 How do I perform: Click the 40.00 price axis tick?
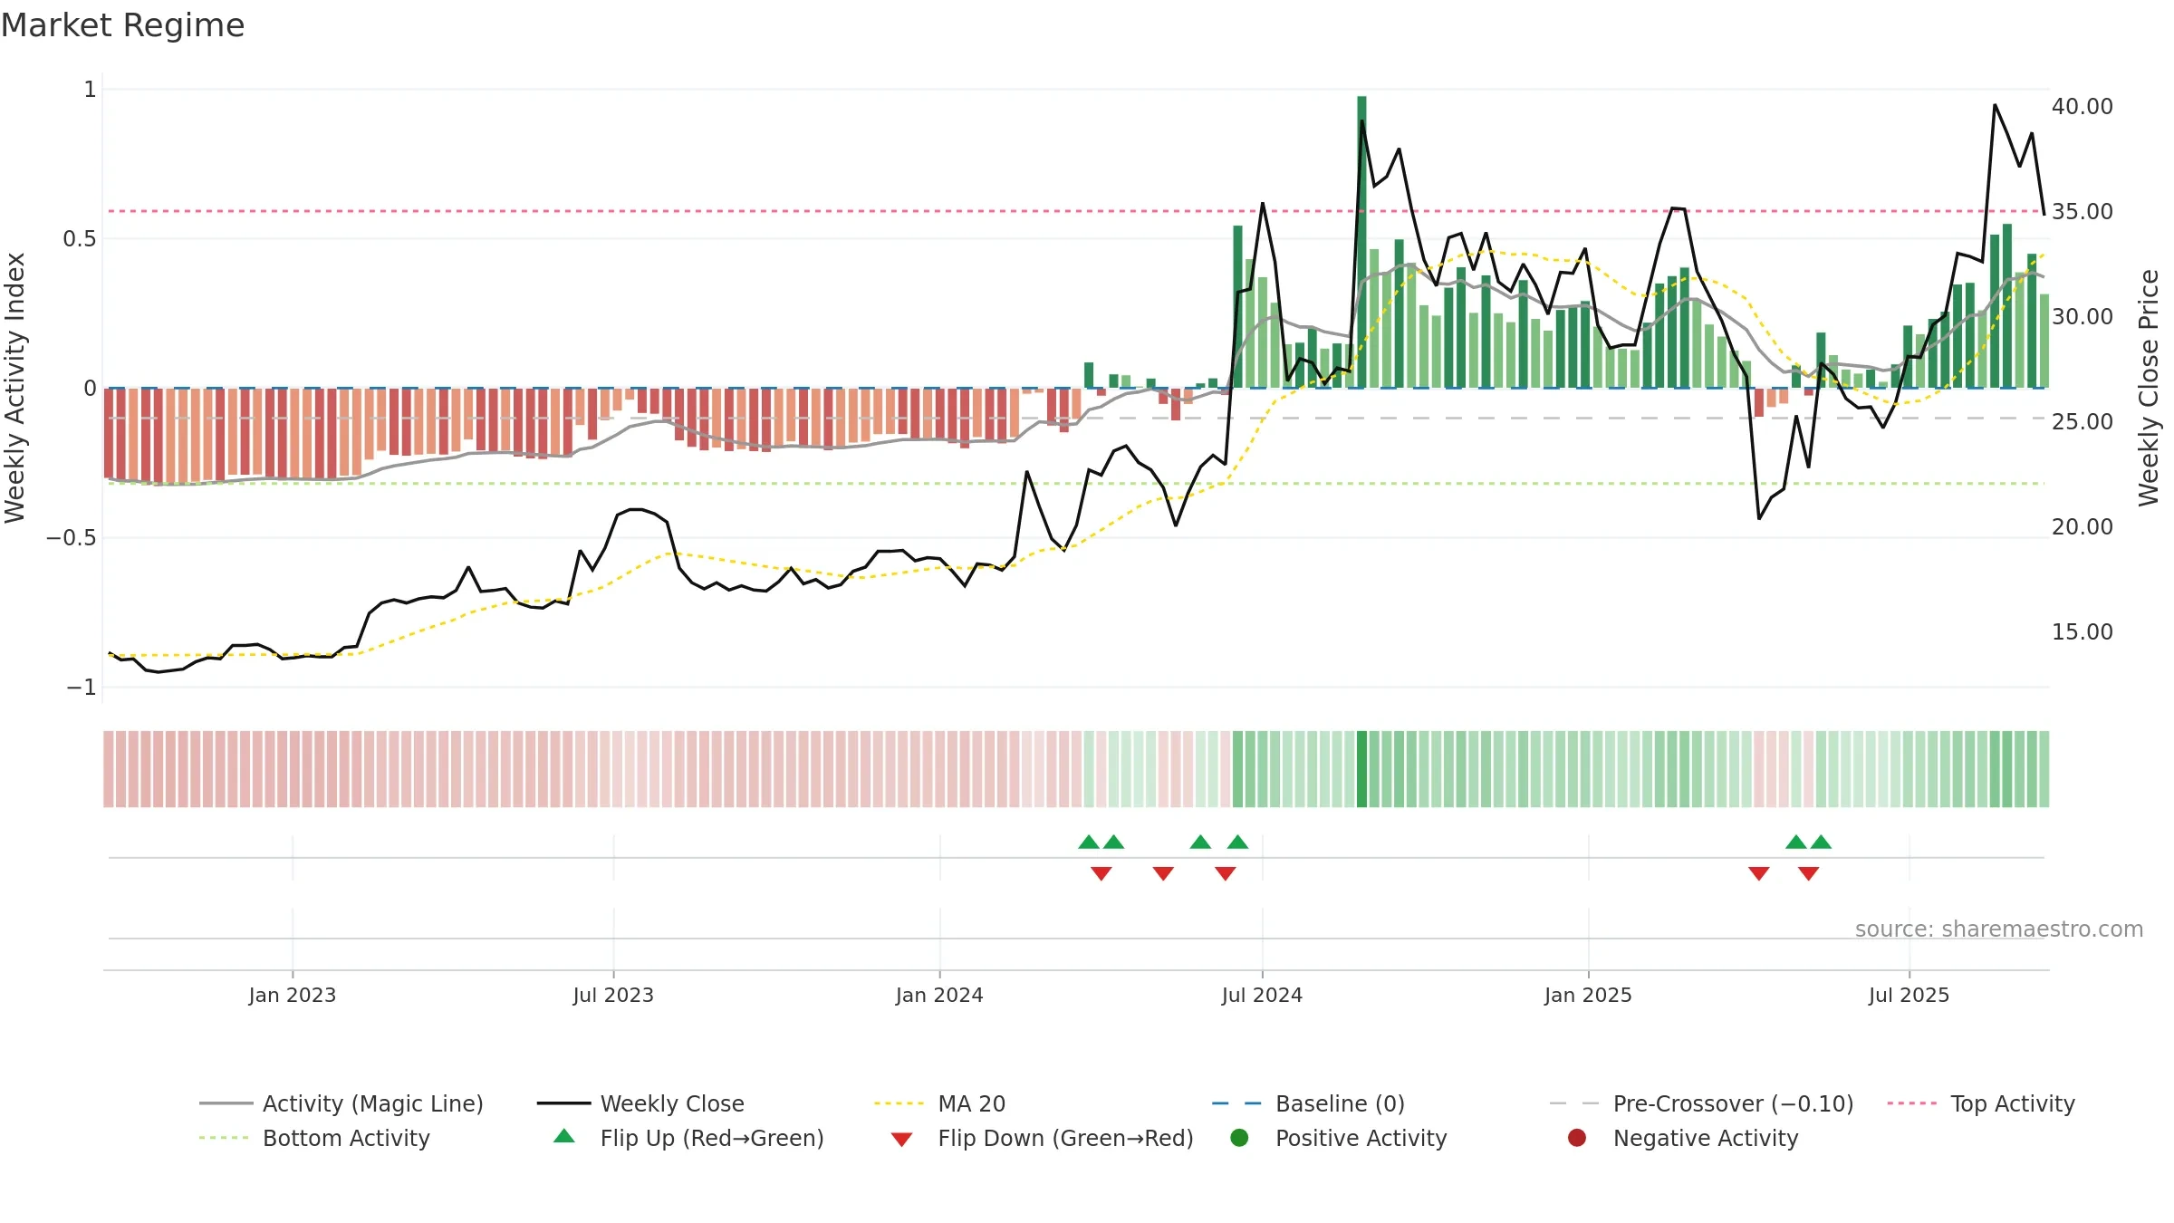[x=2083, y=106]
